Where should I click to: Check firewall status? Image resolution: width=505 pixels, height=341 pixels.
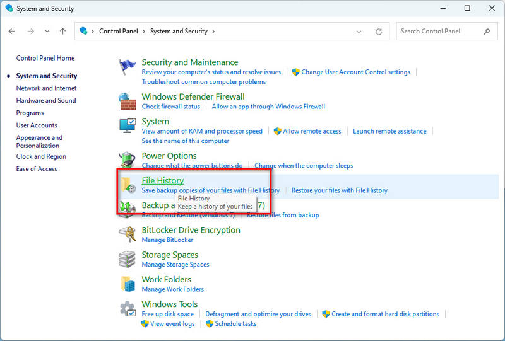170,107
